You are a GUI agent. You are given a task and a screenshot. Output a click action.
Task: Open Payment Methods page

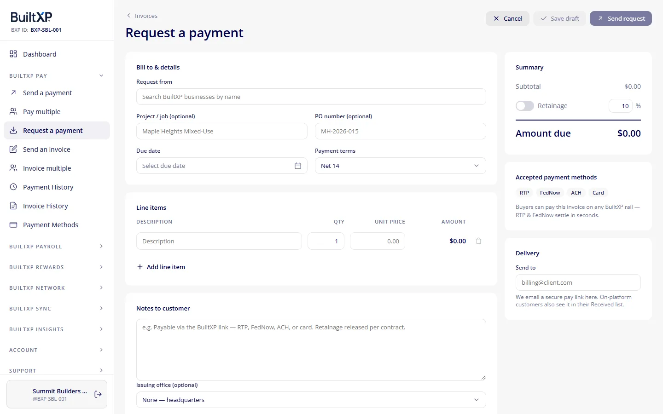57,224
